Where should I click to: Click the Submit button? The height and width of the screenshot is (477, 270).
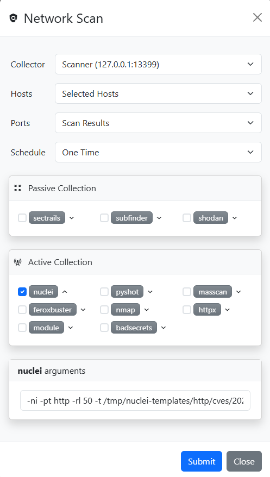click(202, 461)
